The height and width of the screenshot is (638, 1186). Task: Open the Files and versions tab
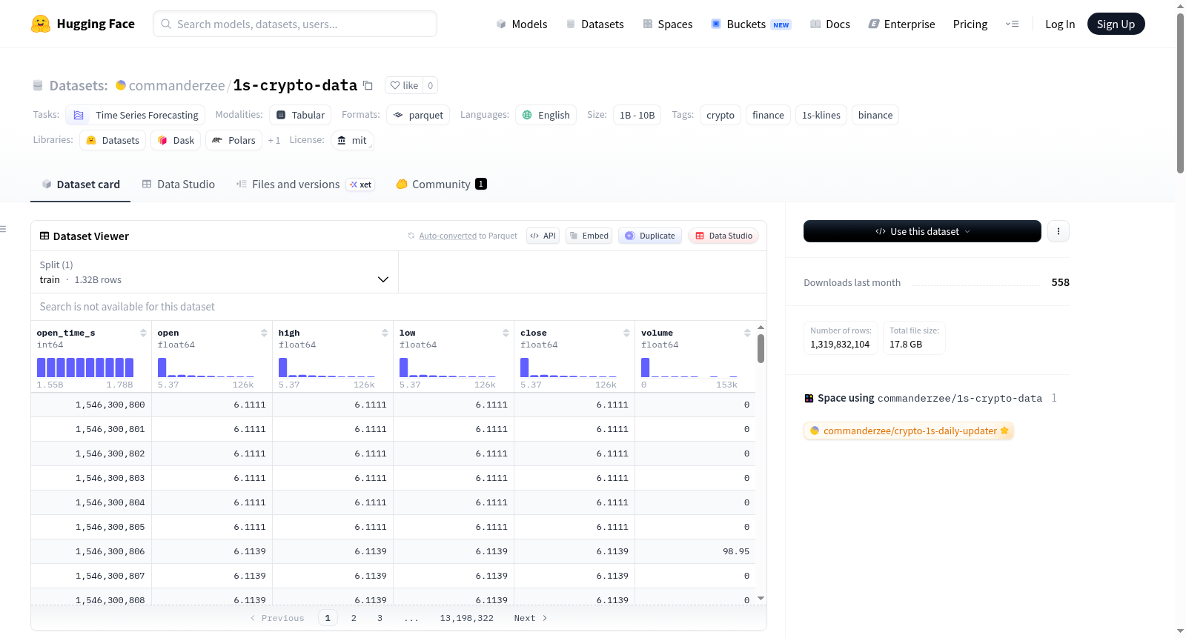tap(305, 185)
